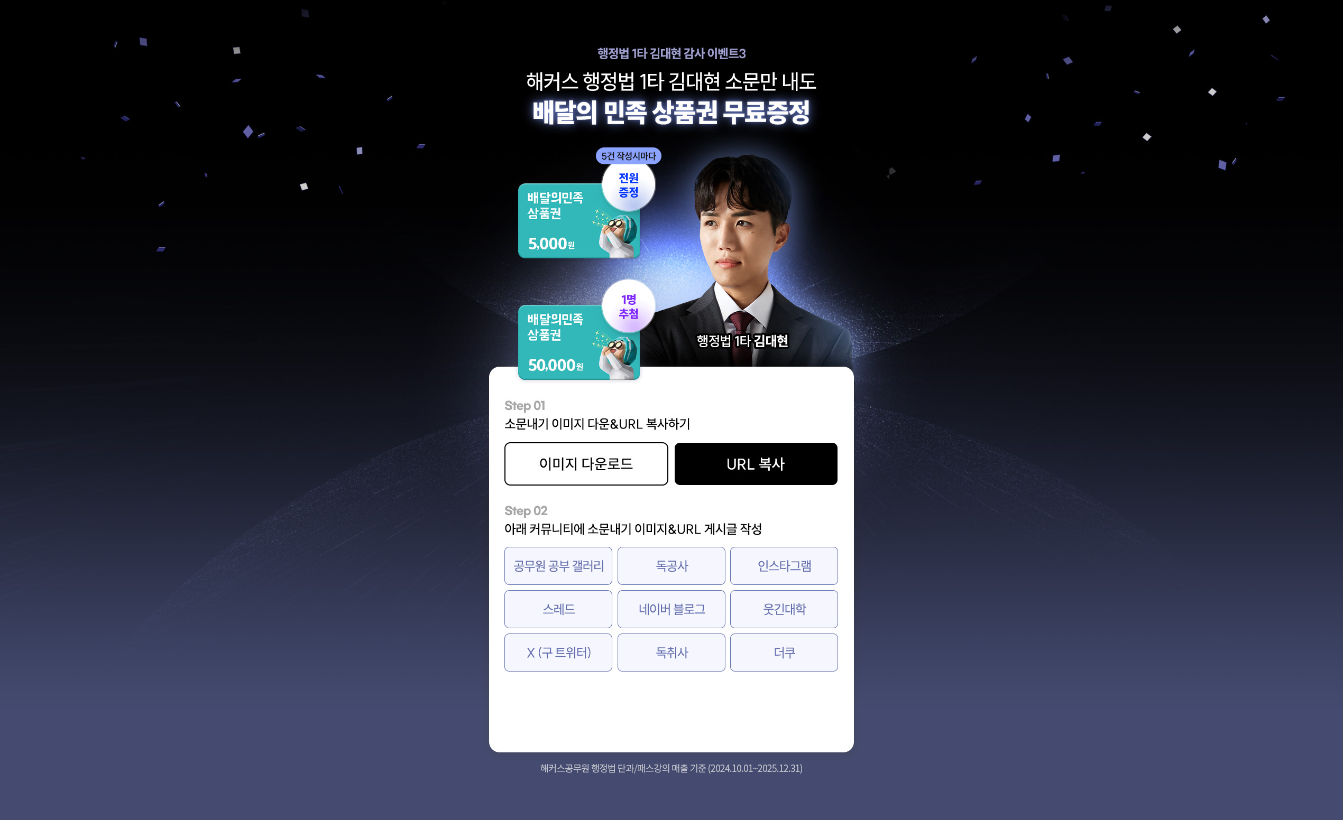Click the 매출 기준 footnote text
The height and width of the screenshot is (820, 1343).
coord(671,768)
